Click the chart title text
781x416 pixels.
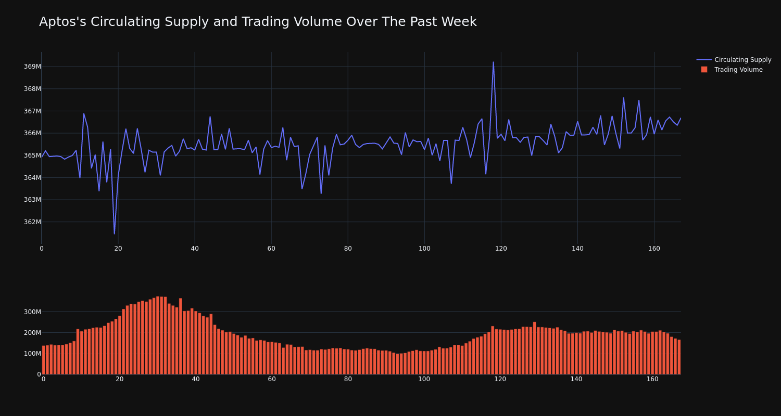point(258,22)
